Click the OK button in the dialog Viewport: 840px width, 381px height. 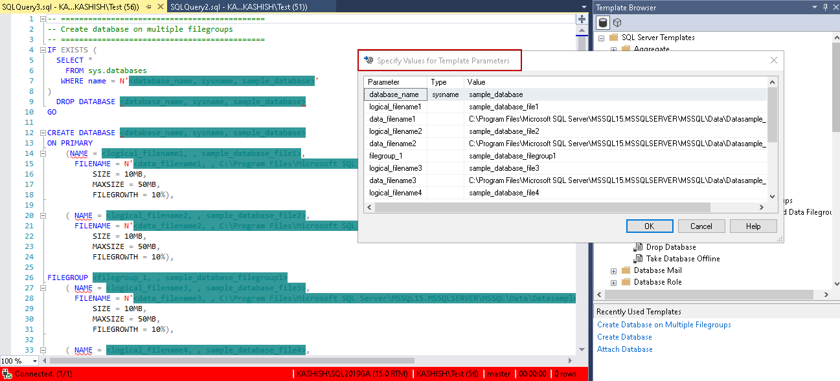649,226
